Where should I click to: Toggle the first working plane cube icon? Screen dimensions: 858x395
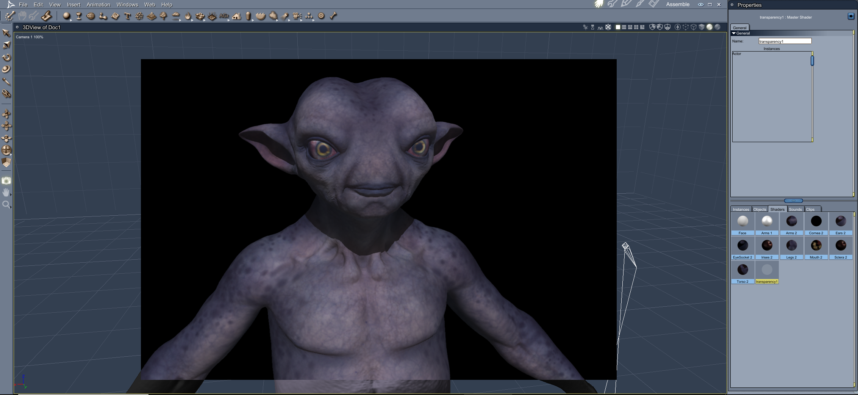652,27
